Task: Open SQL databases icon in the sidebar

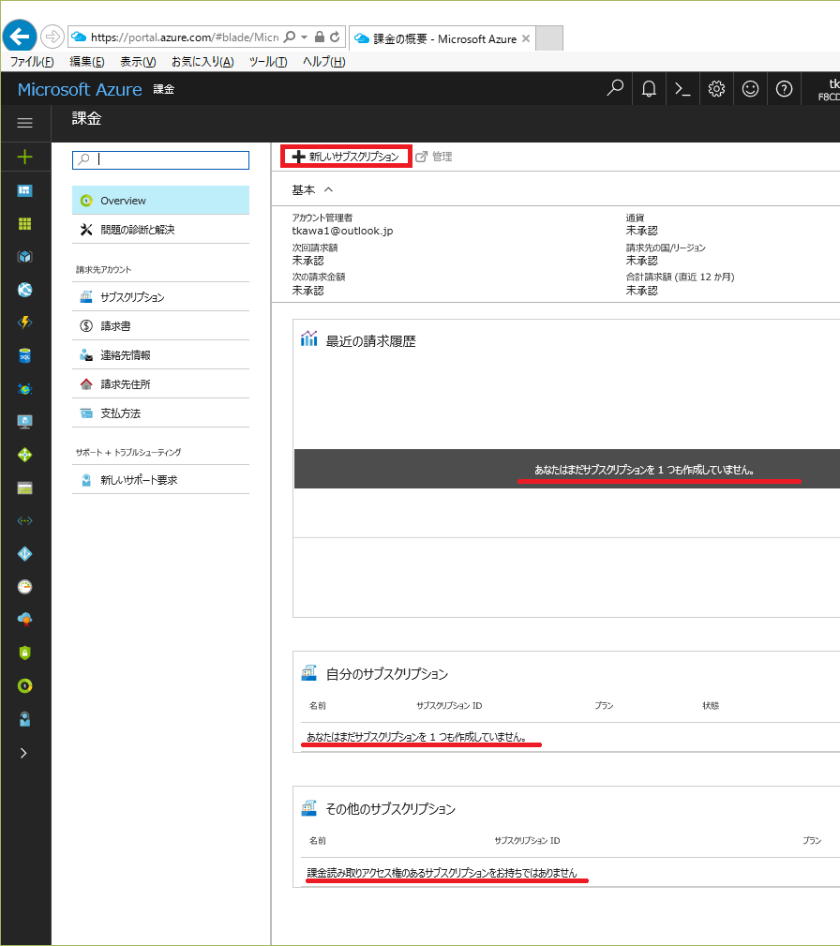Action: tap(24, 356)
